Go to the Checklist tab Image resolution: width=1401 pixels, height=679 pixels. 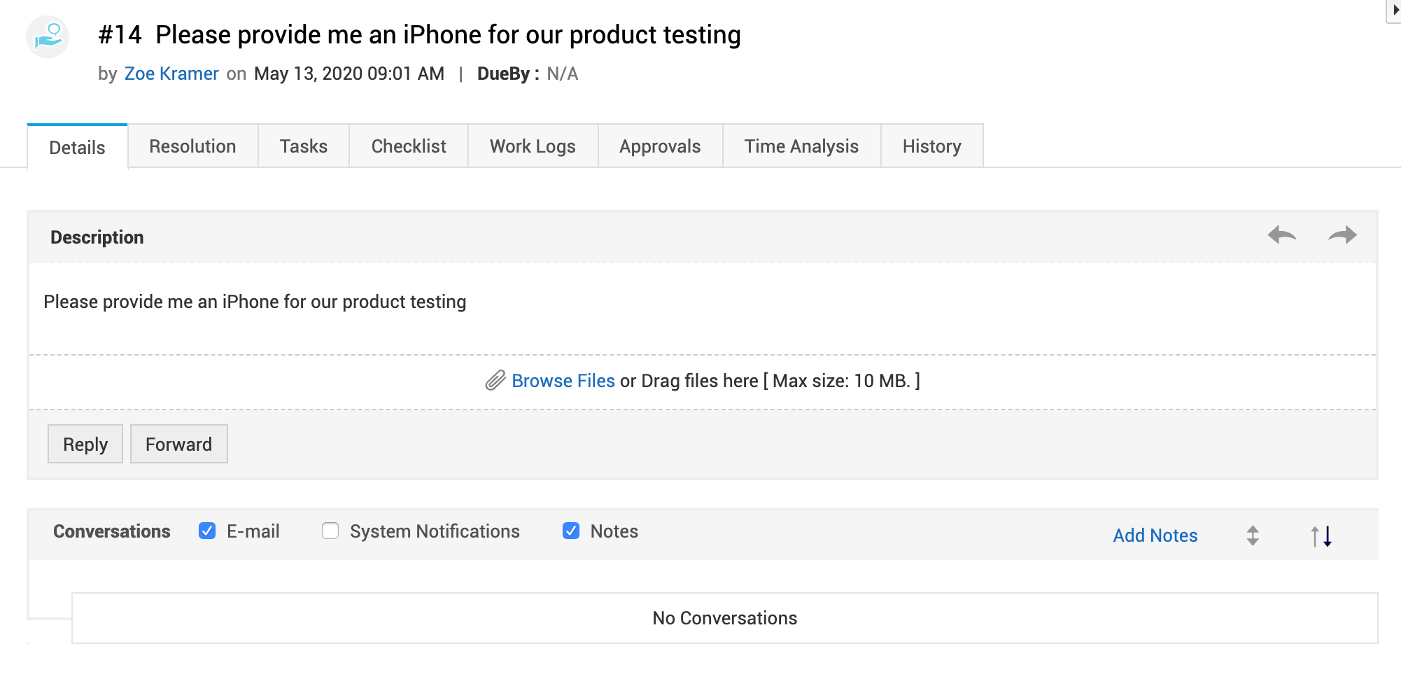pos(409,146)
